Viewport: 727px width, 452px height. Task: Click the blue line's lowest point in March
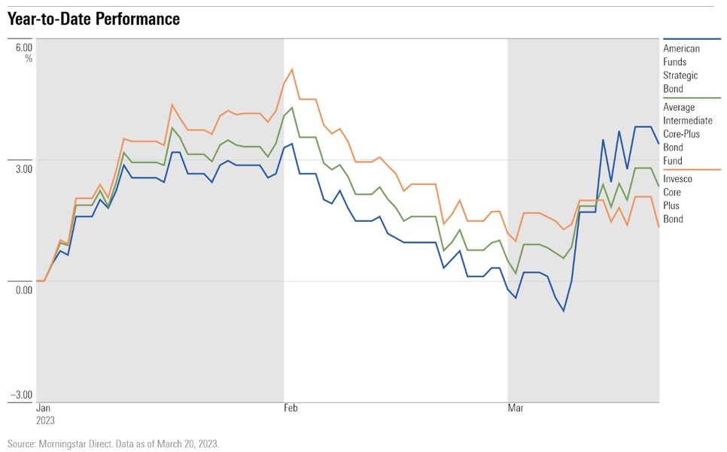[x=563, y=311]
